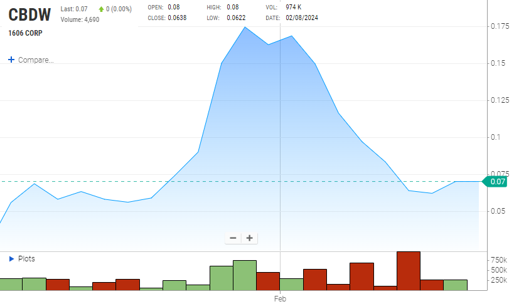The image size is (514, 304).
Task: Click the CBDW ticker symbol
Action: (x=29, y=14)
